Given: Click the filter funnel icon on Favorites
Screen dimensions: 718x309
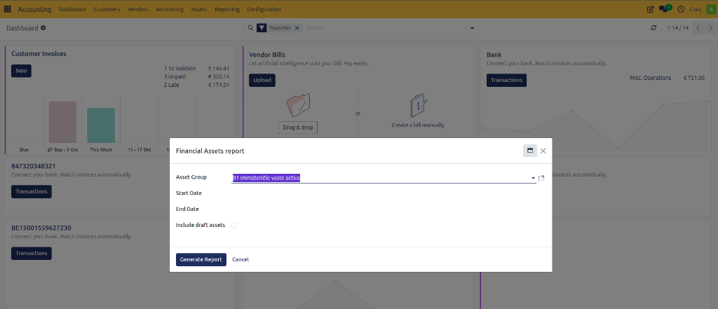Looking at the screenshot, I should [262, 28].
